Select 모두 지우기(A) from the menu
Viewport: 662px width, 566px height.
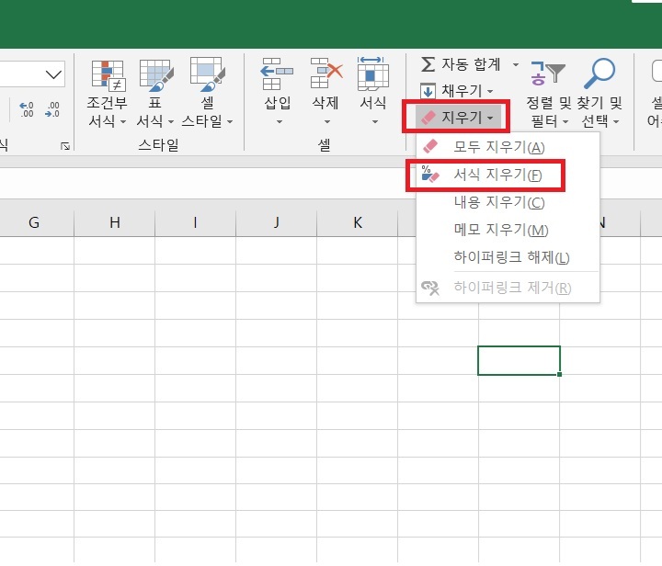508,147
